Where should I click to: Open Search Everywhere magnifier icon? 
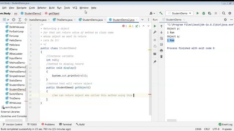pyautogui.click(x=223, y=13)
